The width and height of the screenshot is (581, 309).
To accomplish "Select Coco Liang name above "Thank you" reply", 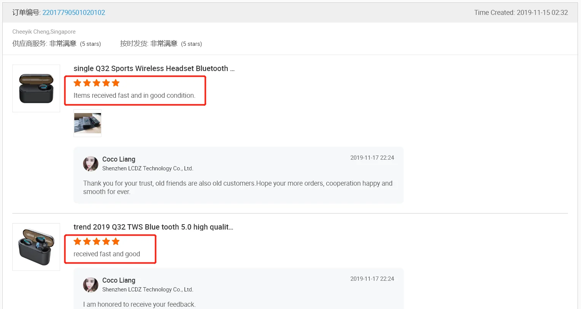I will (x=119, y=159).
